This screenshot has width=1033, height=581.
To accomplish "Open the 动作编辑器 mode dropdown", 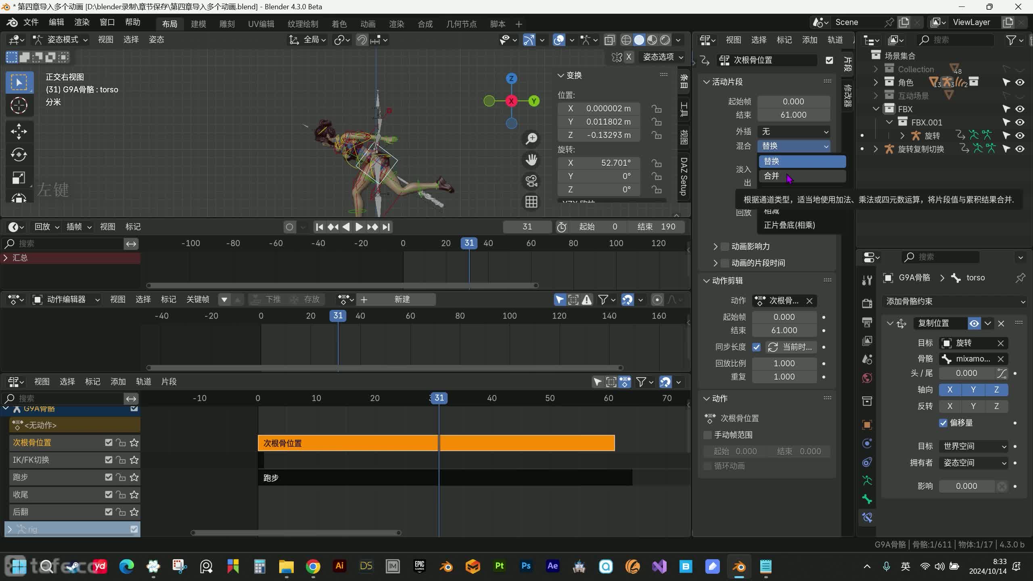I will [x=66, y=299].
